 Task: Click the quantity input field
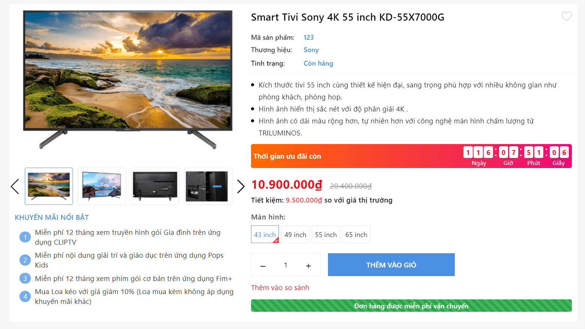[286, 265]
